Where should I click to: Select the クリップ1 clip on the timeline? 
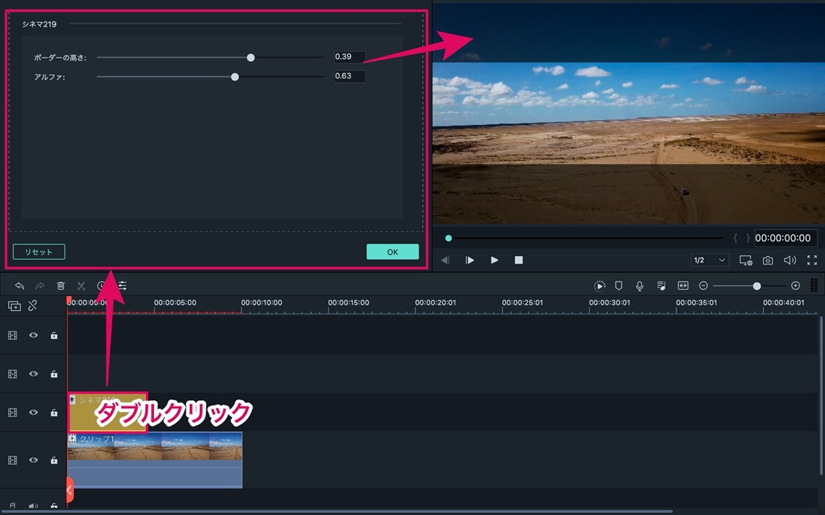(155, 460)
